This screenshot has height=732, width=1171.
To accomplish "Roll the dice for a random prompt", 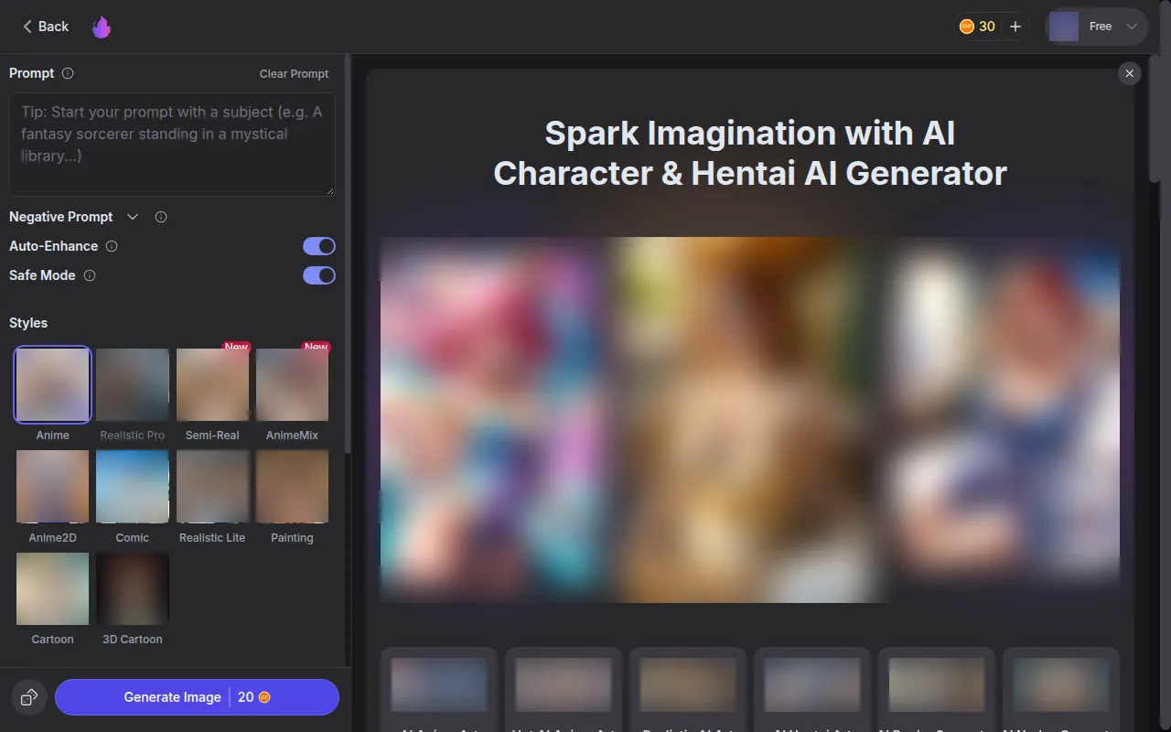I will click(28, 697).
